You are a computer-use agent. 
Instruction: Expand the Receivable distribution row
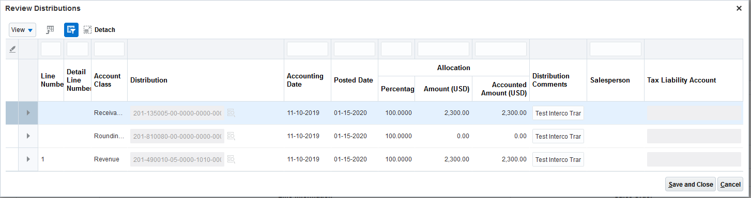click(x=28, y=113)
